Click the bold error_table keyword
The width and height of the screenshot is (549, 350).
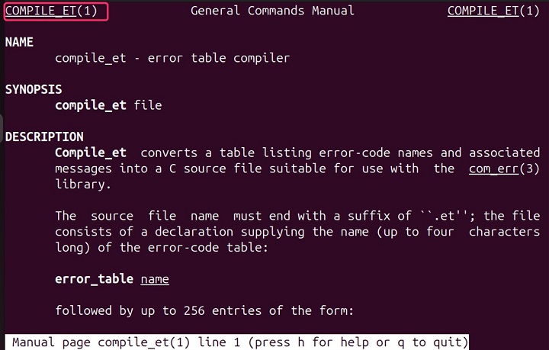[94, 279]
